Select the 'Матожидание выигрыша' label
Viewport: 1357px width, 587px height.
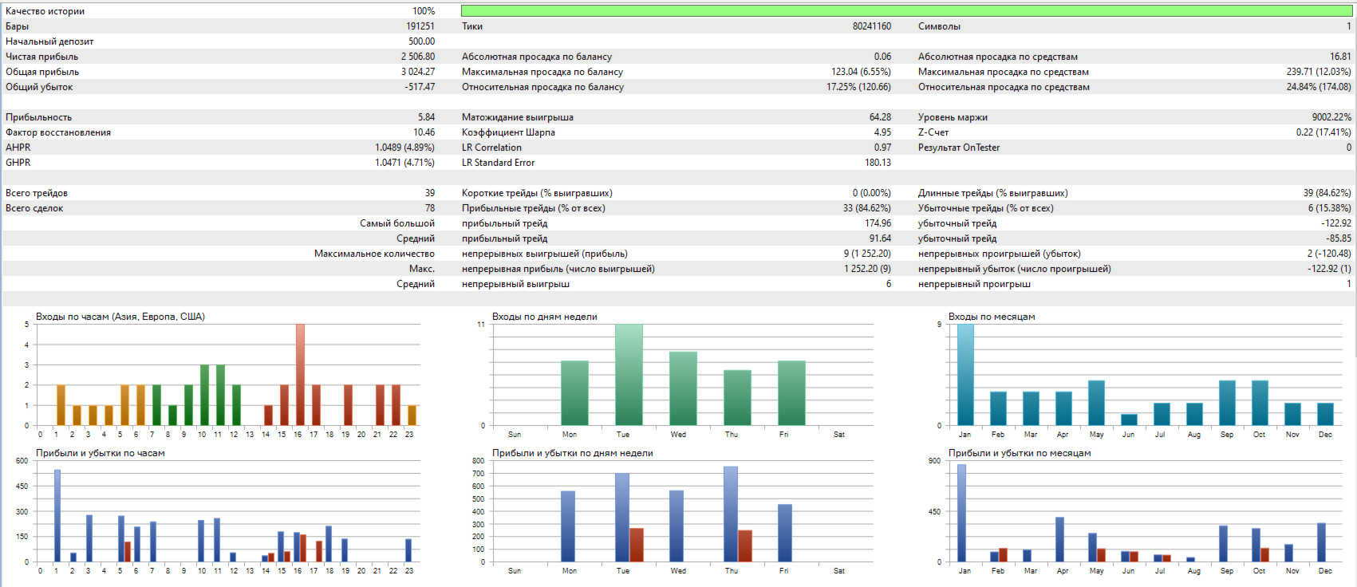(518, 117)
